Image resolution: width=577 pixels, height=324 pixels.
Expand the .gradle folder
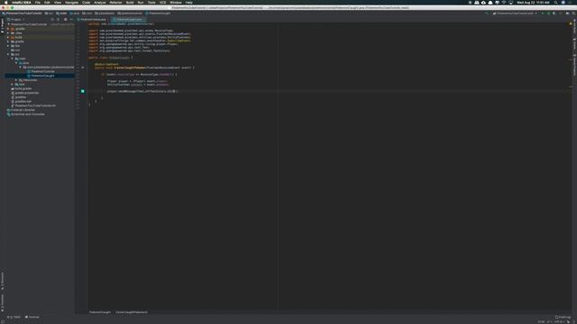point(8,29)
